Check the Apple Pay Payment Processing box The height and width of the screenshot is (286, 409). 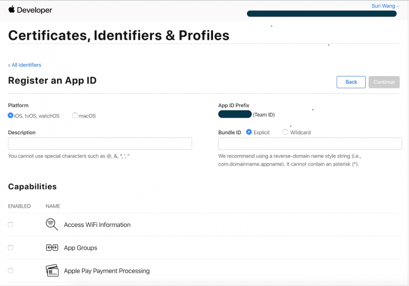click(11, 271)
